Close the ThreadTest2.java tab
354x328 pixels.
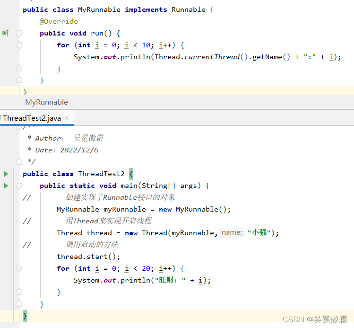pyautogui.click(x=67, y=118)
